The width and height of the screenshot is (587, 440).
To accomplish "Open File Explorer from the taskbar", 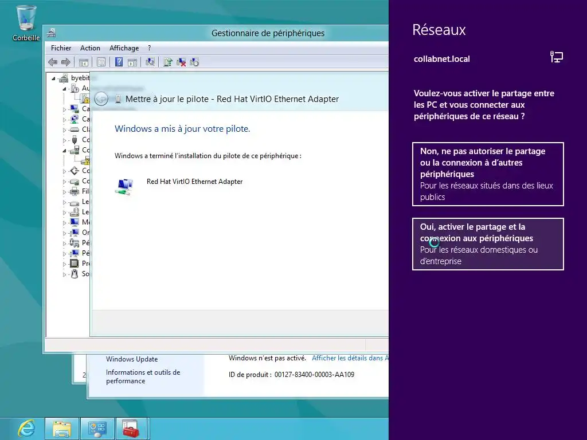I will [62, 429].
